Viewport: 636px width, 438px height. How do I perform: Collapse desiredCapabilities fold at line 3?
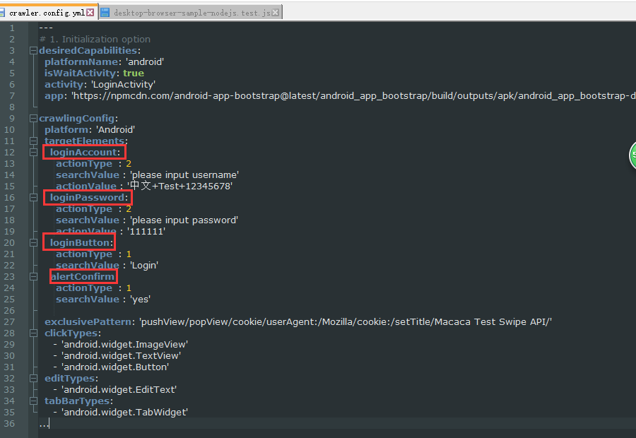tap(33, 51)
